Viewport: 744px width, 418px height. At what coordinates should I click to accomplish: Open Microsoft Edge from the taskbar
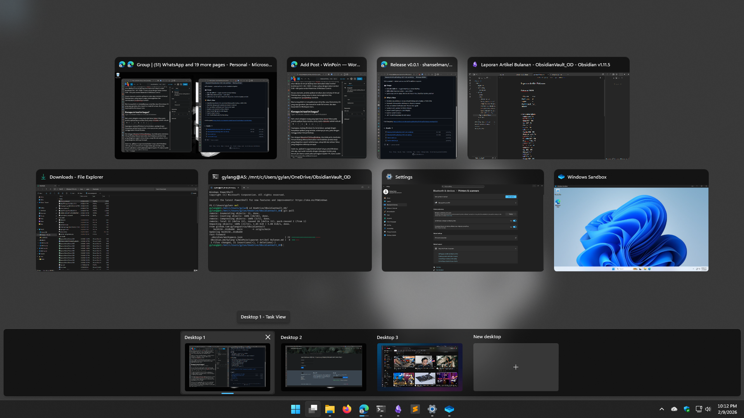[364, 409]
